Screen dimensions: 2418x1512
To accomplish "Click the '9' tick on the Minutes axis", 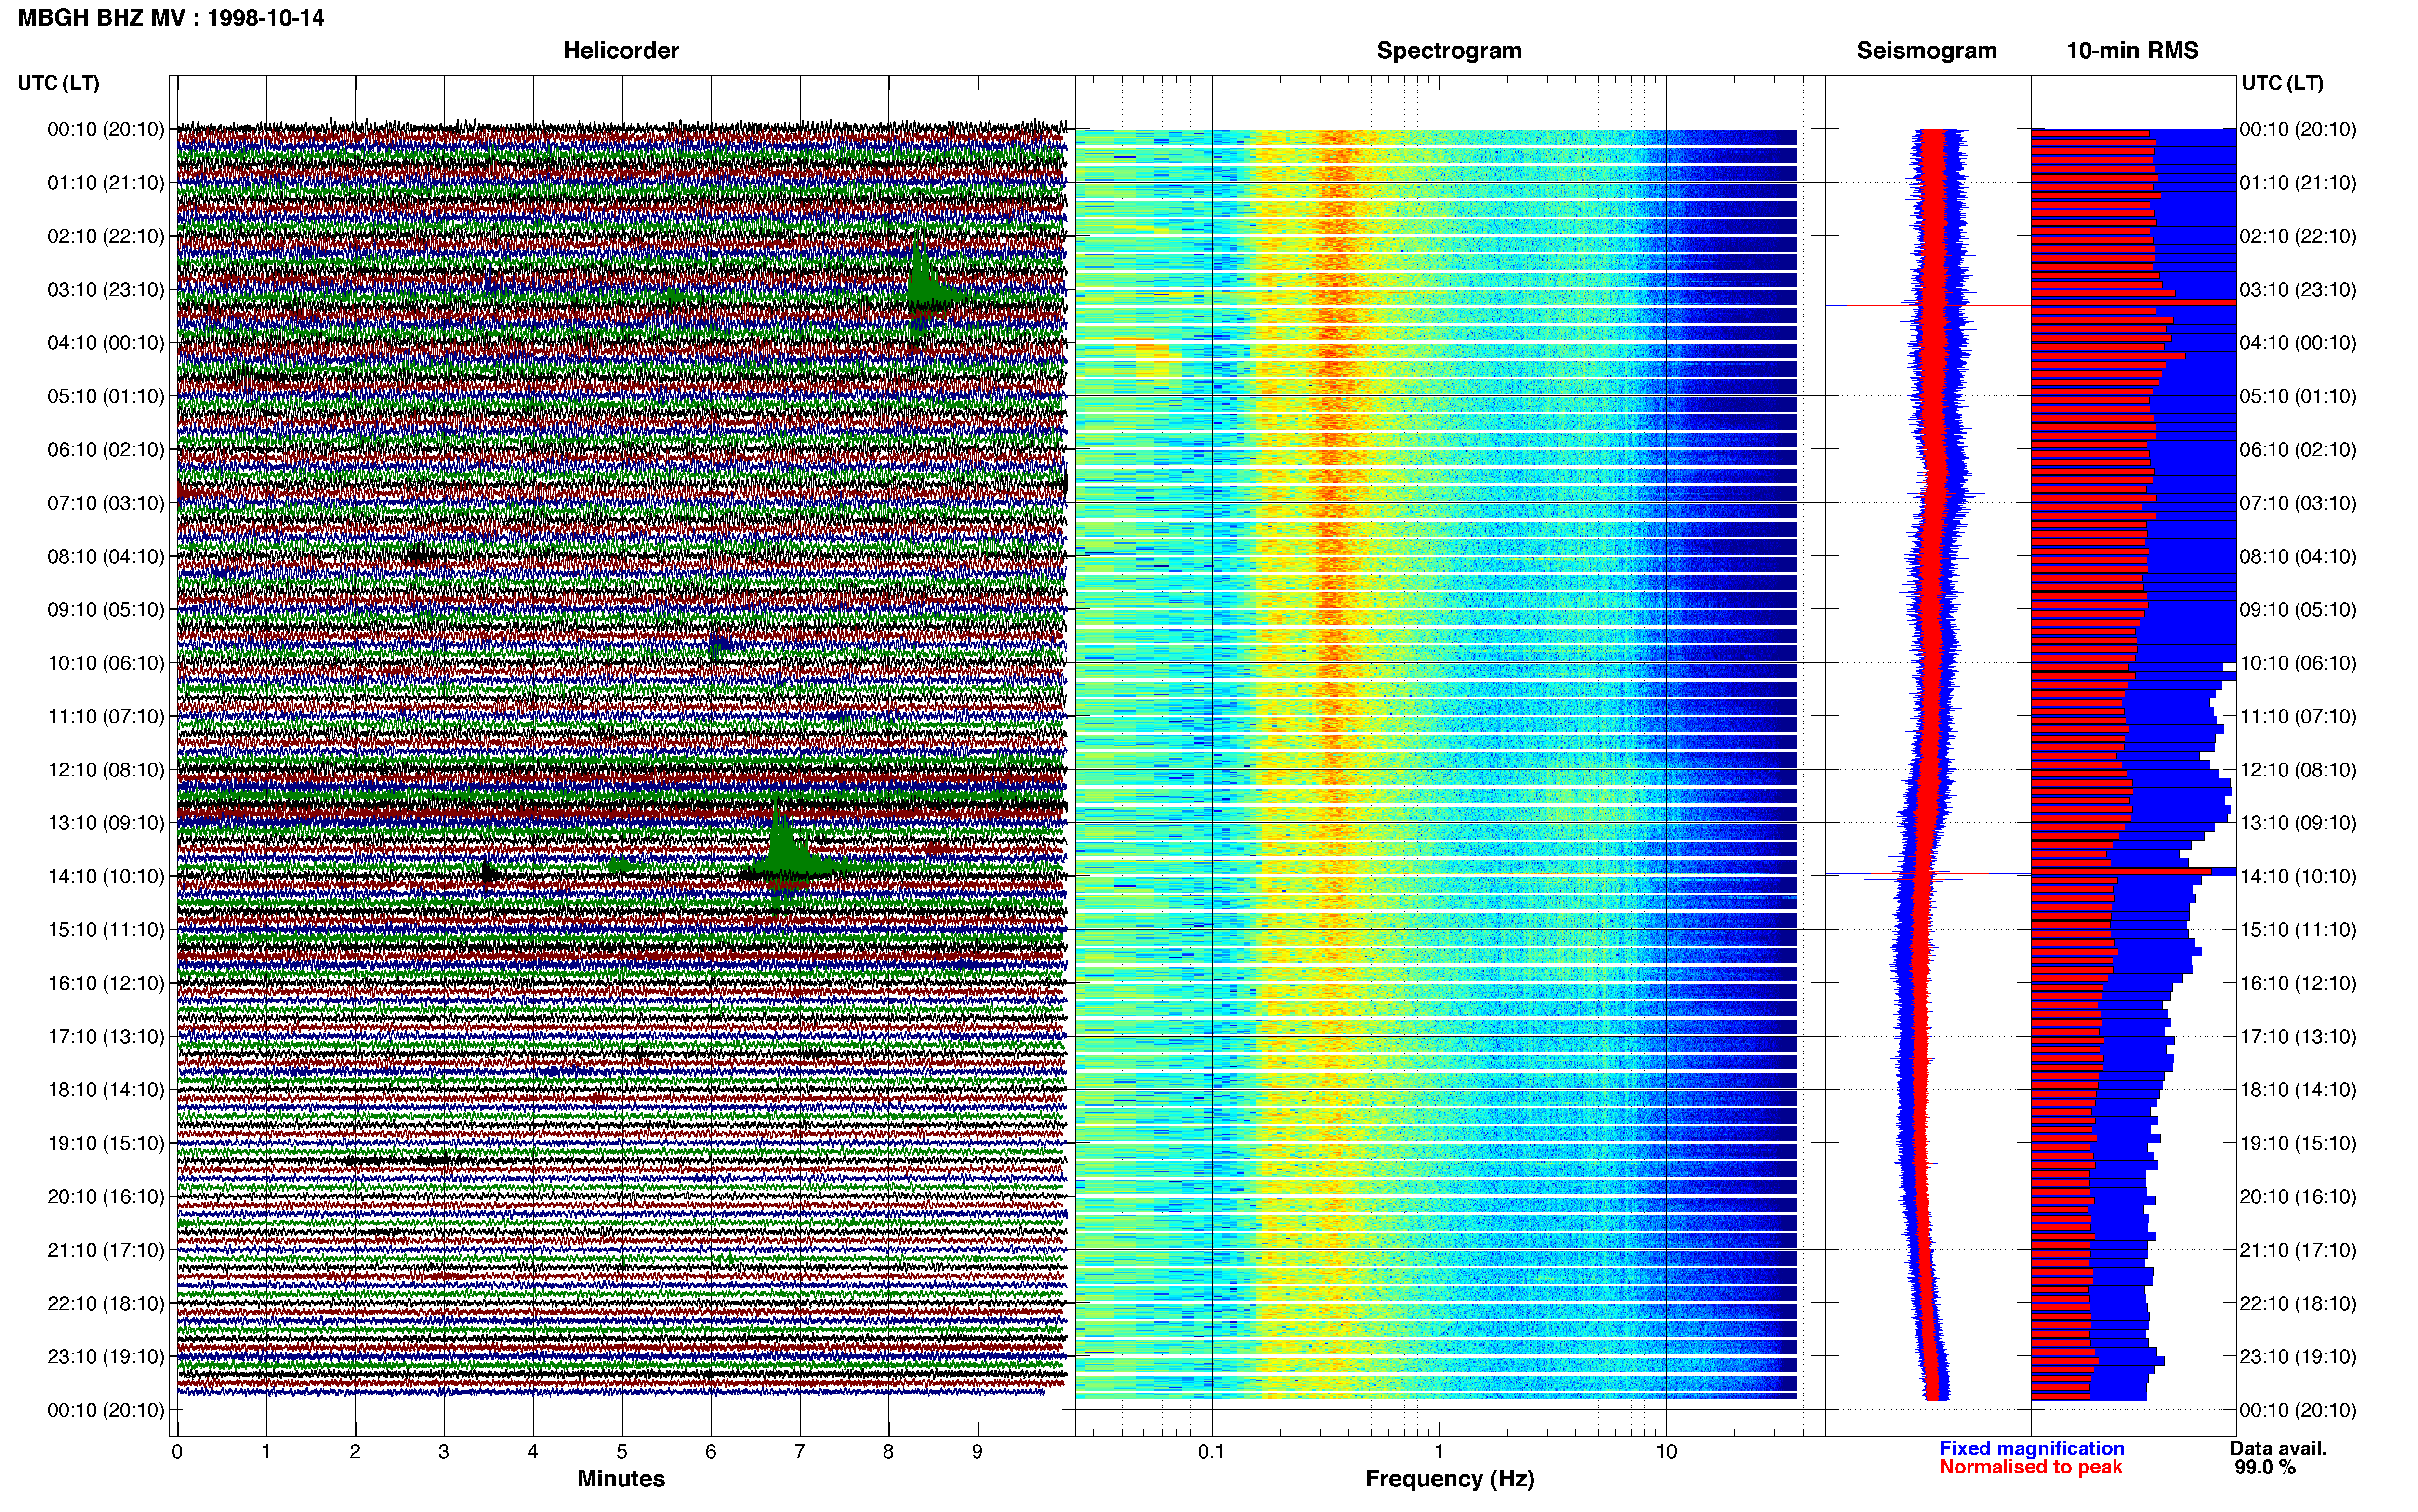I will pos(977,1452).
